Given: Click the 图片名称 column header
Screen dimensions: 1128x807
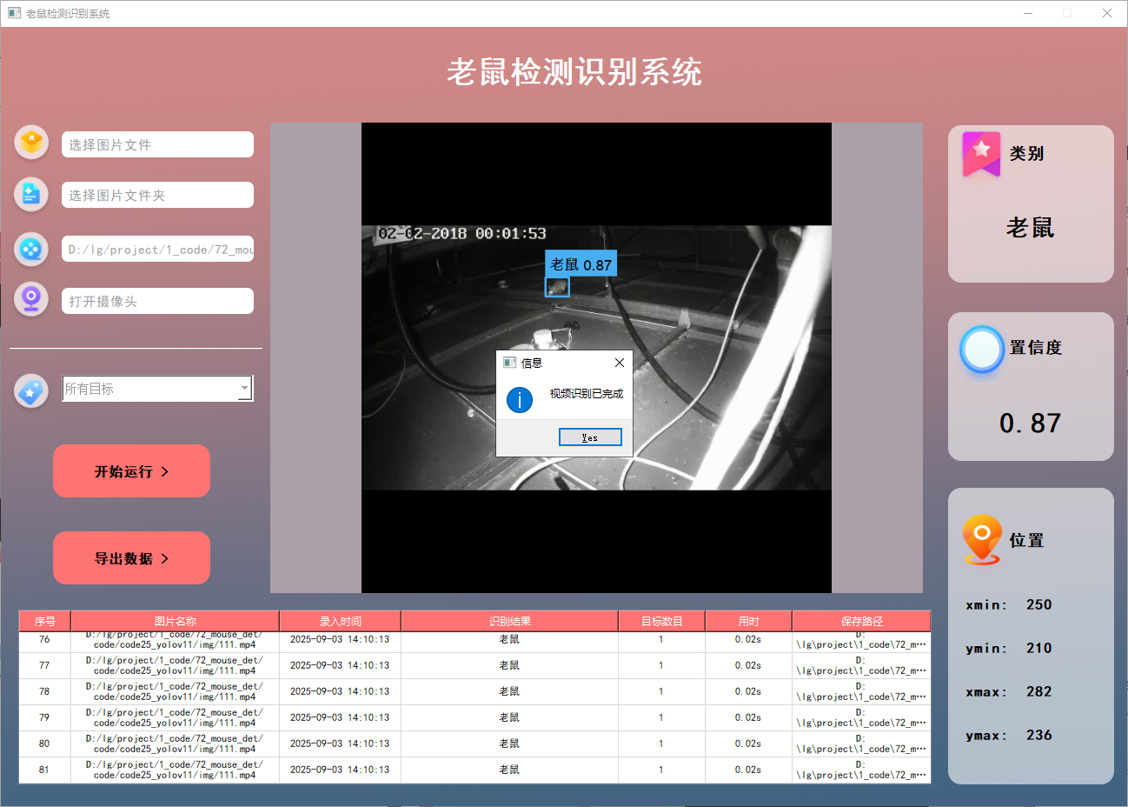Looking at the screenshot, I should (175, 621).
